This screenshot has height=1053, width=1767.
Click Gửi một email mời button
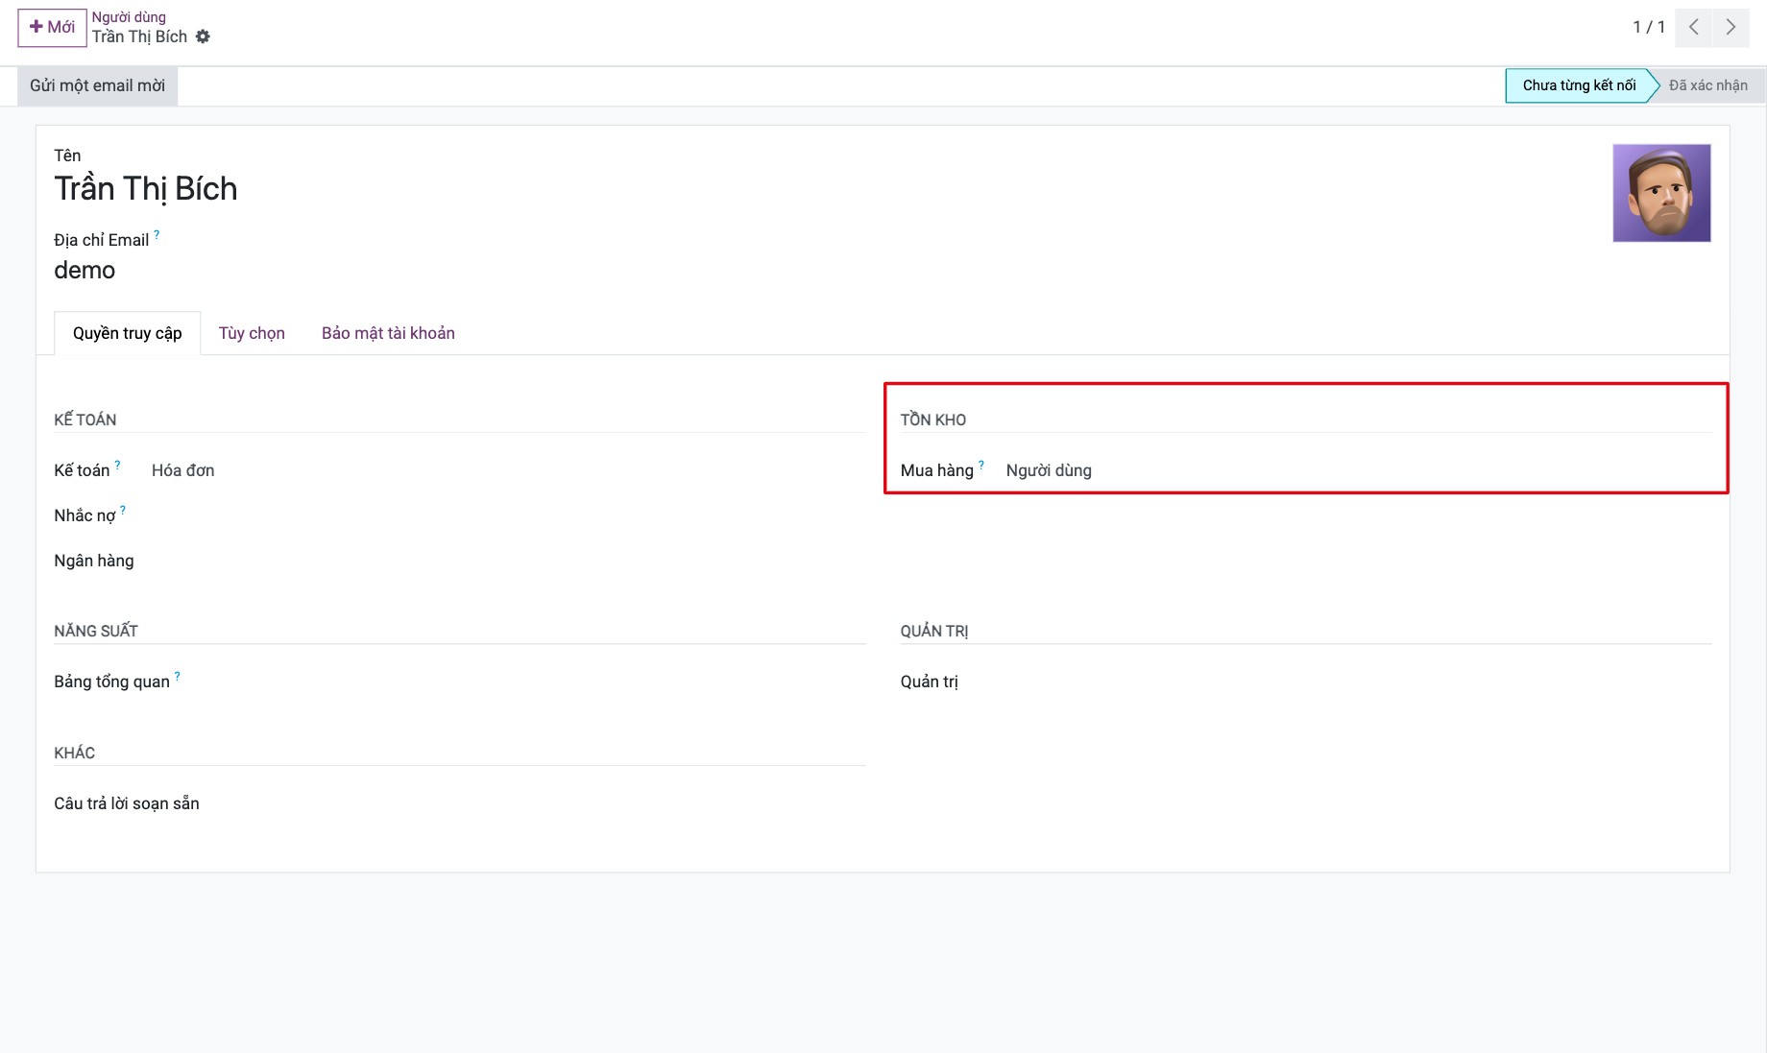pos(97,85)
